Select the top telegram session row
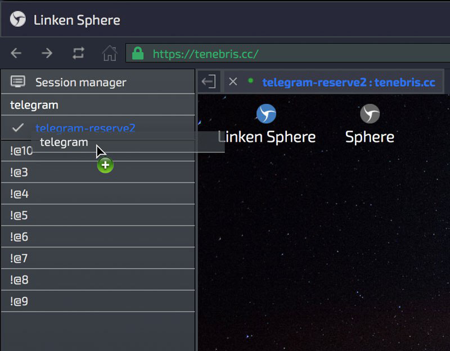The width and height of the screenshot is (450, 351). coord(98,105)
